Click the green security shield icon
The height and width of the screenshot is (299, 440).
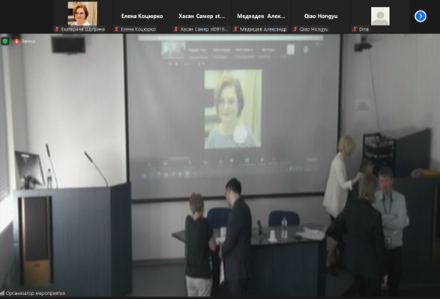[x=4, y=41]
